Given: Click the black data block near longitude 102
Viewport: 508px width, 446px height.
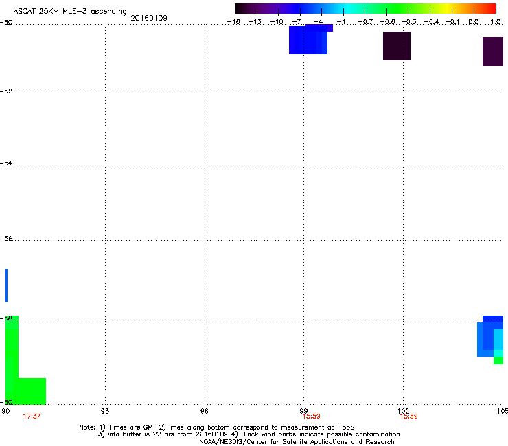Looking at the screenshot, I should pos(397,46).
